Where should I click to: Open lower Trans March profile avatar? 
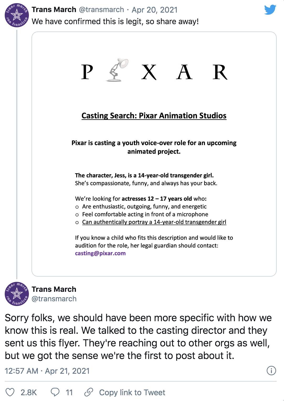pyautogui.click(x=17, y=294)
